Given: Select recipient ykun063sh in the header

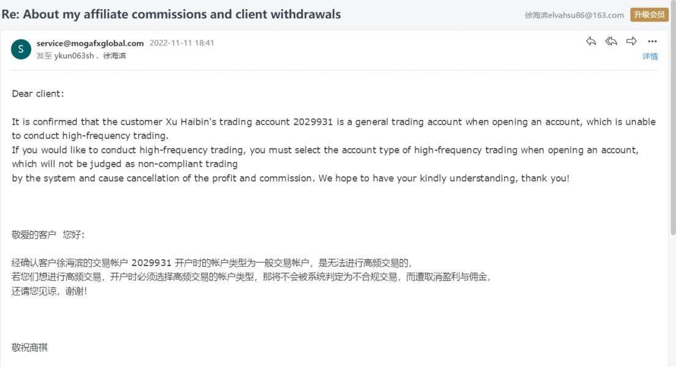Looking at the screenshot, I should pyautogui.click(x=74, y=56).
